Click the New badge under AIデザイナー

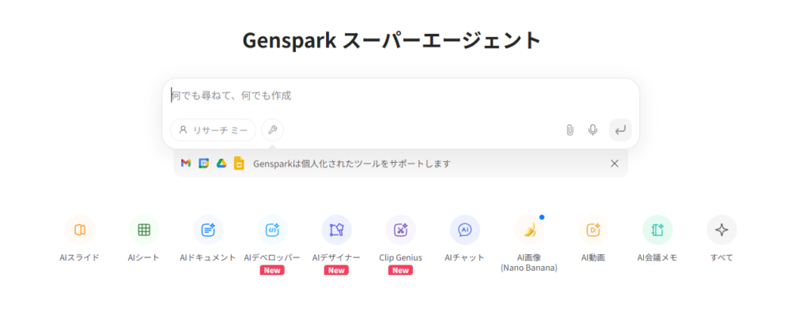(x=336, y=271)
